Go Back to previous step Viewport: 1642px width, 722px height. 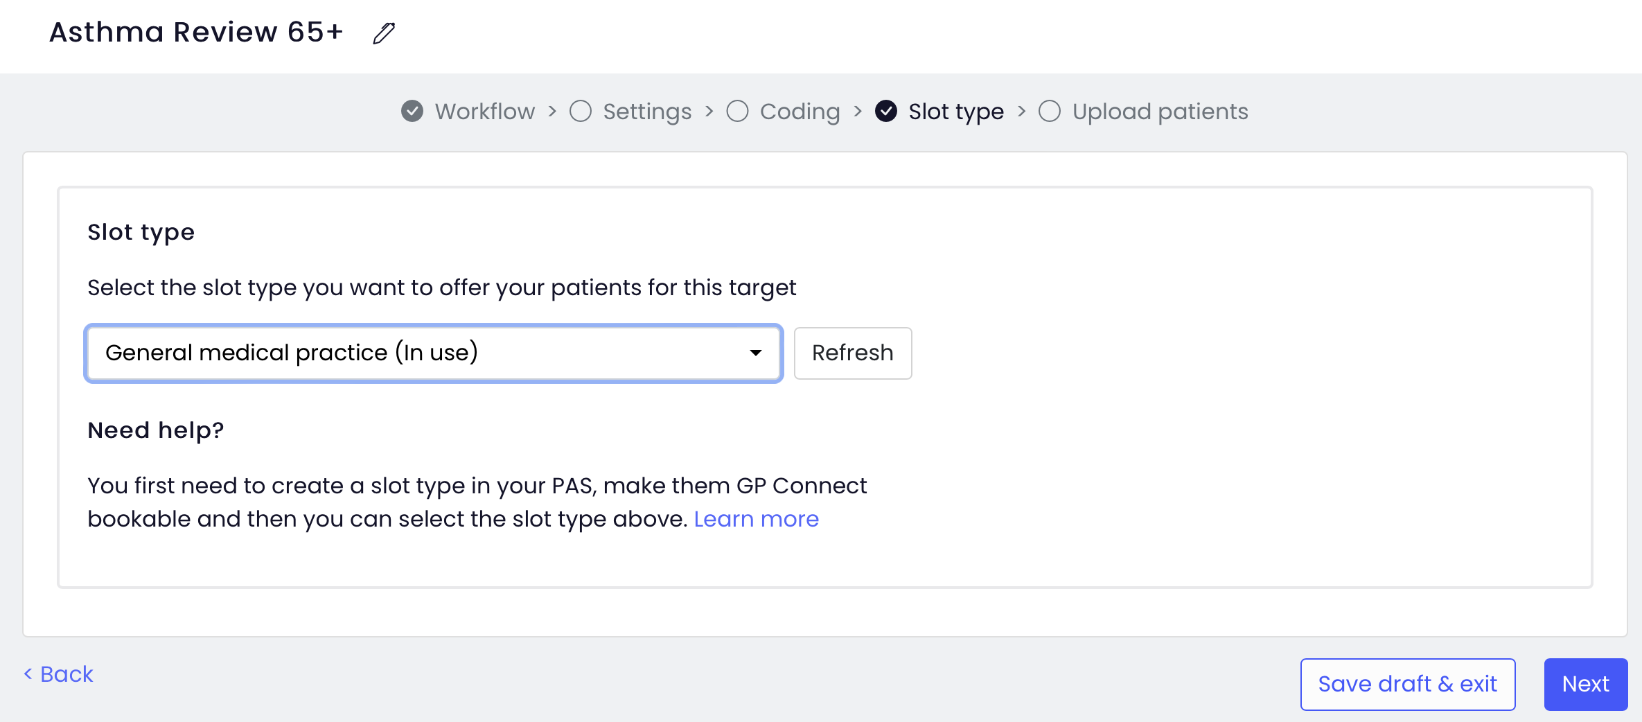[59, 674]
